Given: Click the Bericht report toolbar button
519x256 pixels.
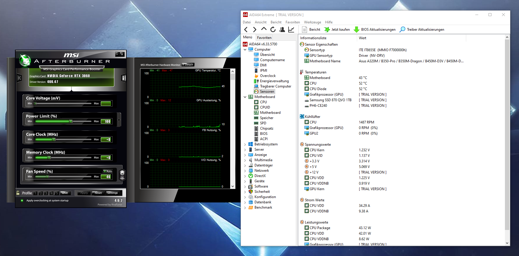Looking at the screenshot, I should (x=311, y=30).
